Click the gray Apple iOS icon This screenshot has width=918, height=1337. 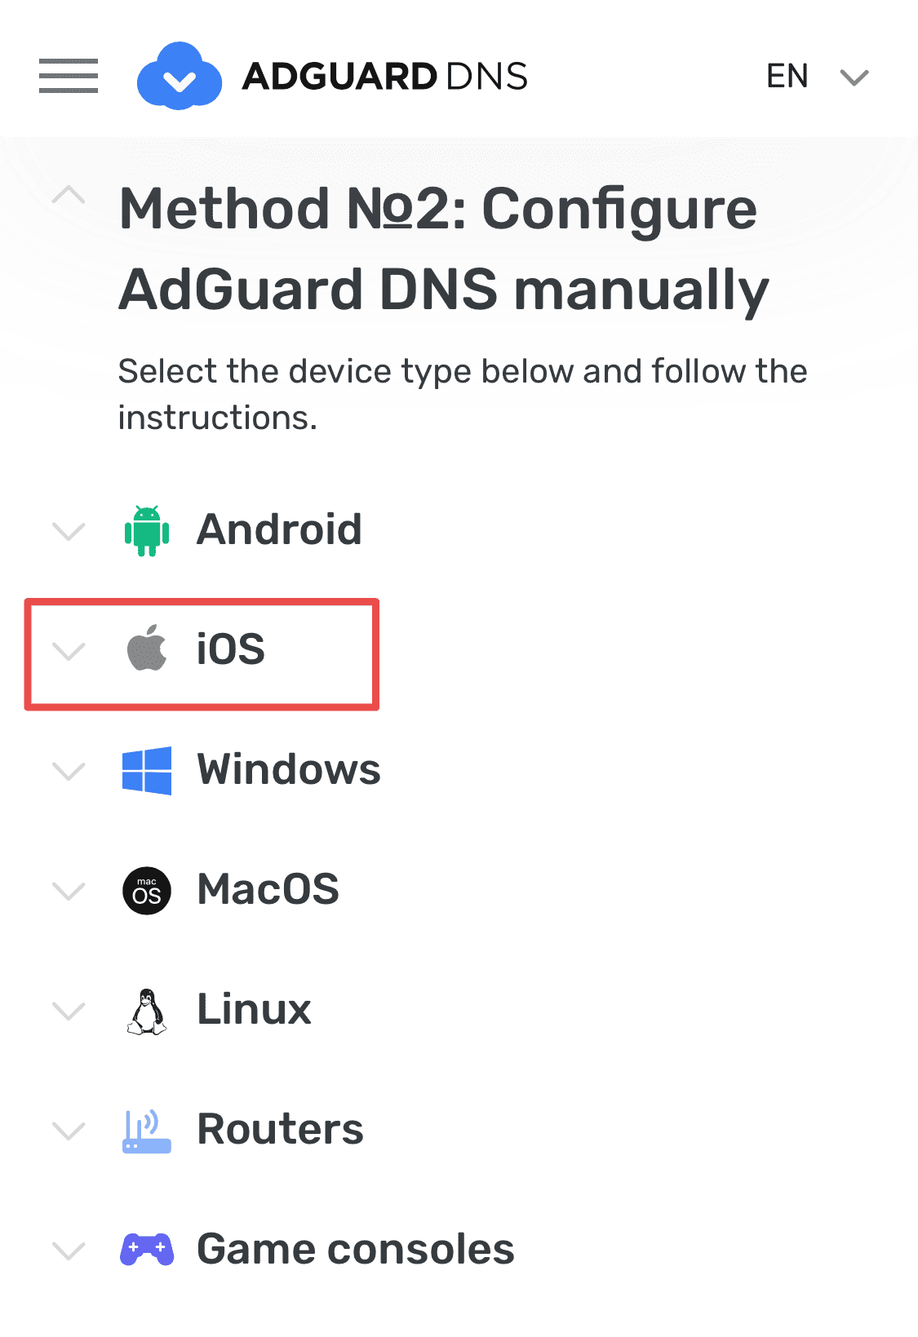[x=147, y=649]
